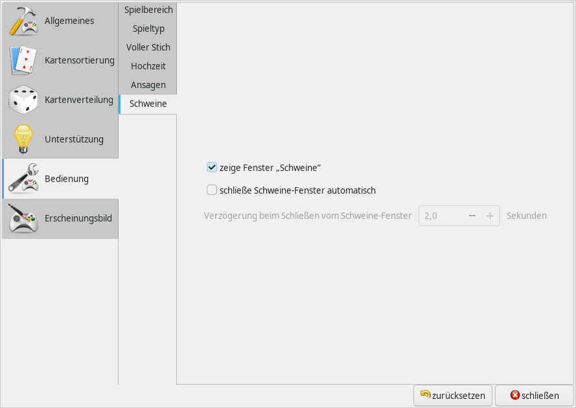Image resolution: width=576 pixels, height=408 pixels.
Task: Select the Voller Stich tab
Action: (x=148, y=48)
